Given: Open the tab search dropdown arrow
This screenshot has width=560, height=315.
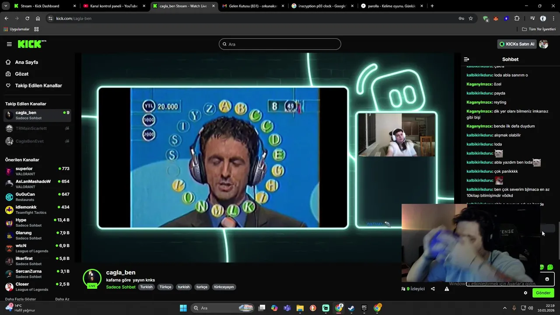Looking at the screenshot, I should click(x=6, y=6).
